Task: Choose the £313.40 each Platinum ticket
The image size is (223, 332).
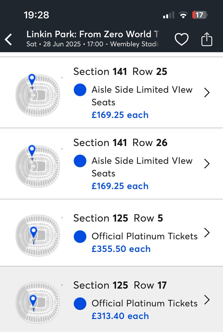Action: pyautogui.click(x=120, y=316)
